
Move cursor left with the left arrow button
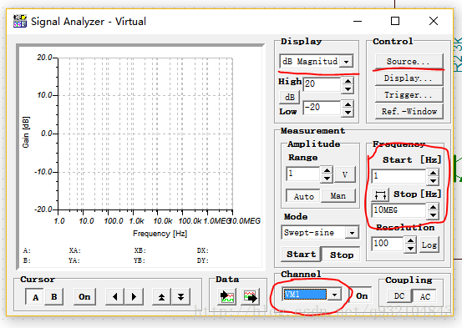tap(115, 296)
